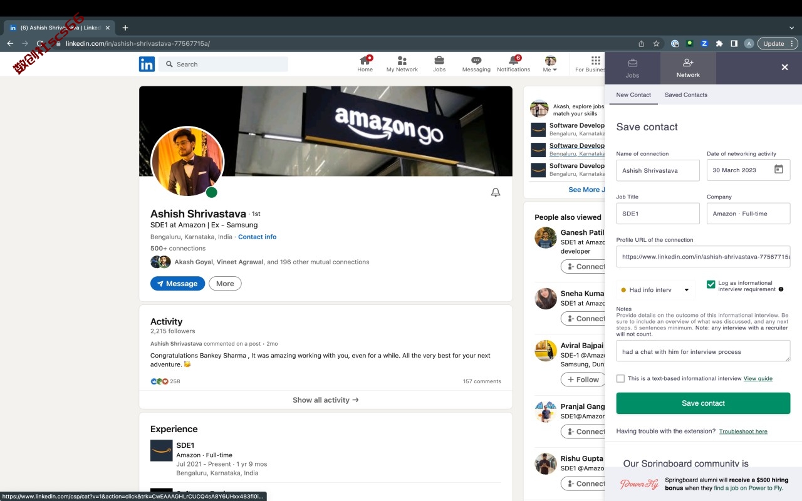Connect with Rishu Gupta
This screenshot has height=501, width=802.
[x=583, y=483]
